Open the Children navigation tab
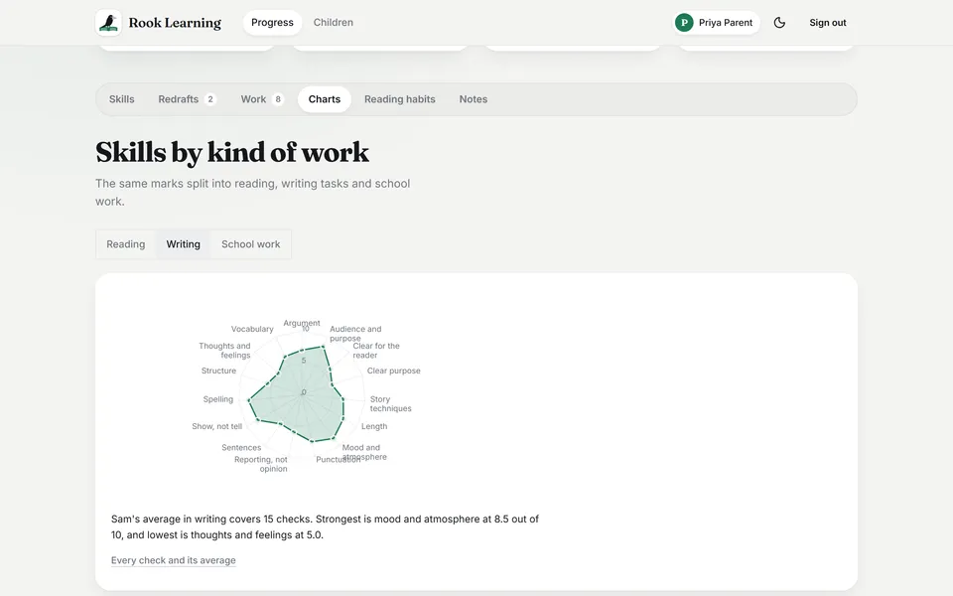 [334, 23]
